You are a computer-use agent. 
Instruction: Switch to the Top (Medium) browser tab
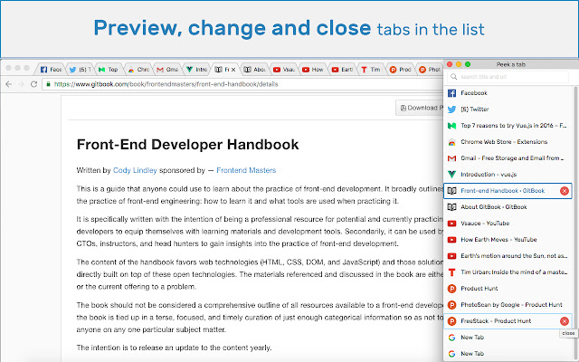pos(109,70)
